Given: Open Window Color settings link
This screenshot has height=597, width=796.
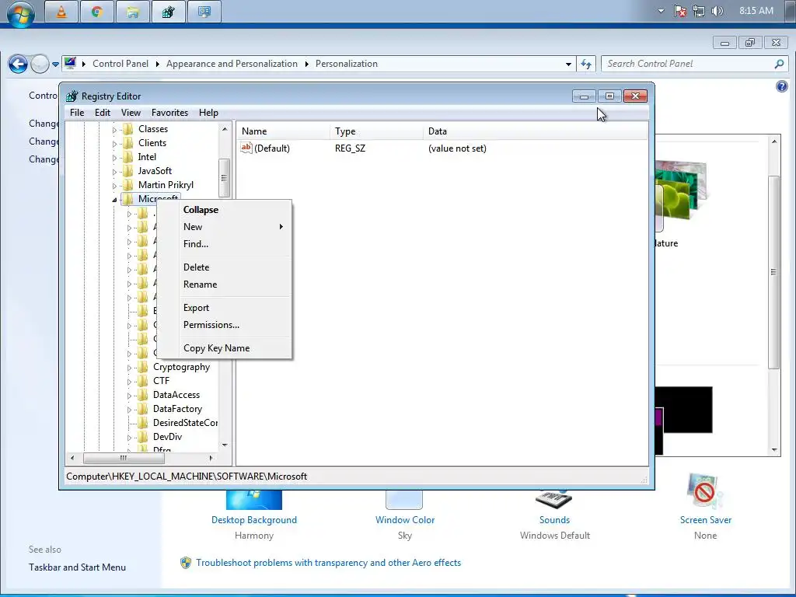Looking at the screenshot, I should pos(404,520).
